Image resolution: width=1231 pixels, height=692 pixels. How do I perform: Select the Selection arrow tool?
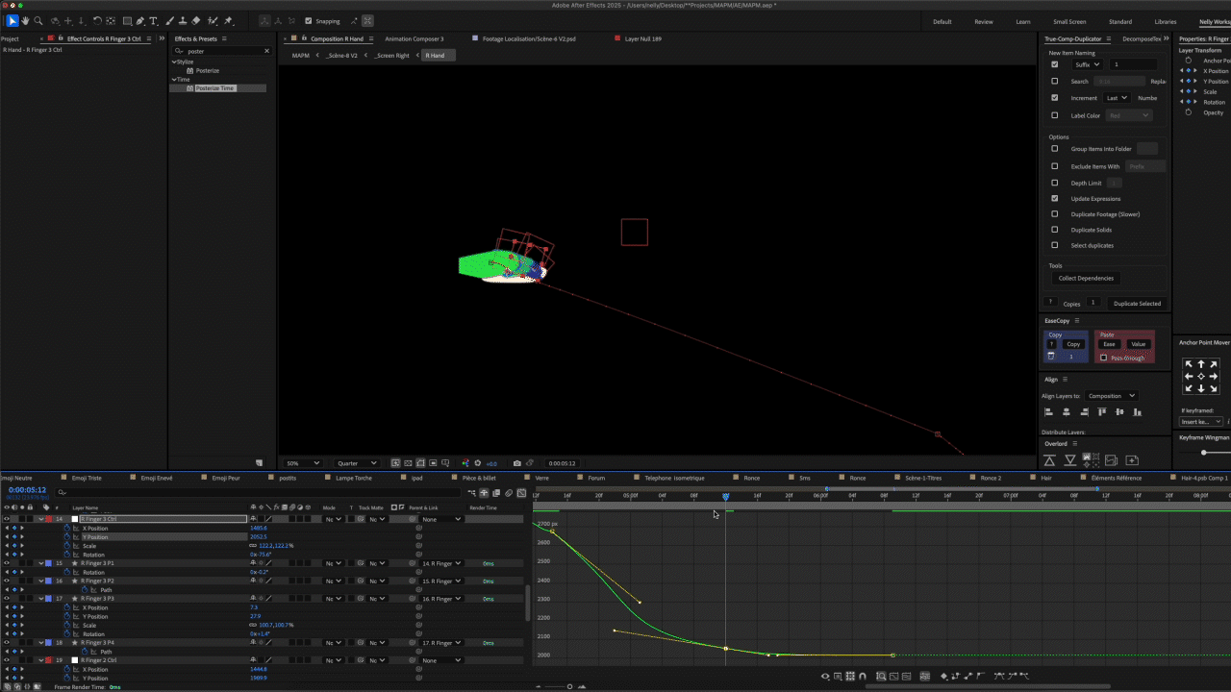[13, 20]
